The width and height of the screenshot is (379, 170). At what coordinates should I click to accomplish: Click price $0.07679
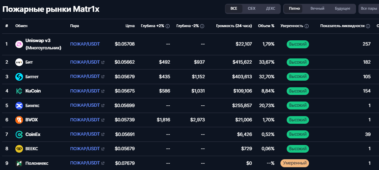[125, 163]
